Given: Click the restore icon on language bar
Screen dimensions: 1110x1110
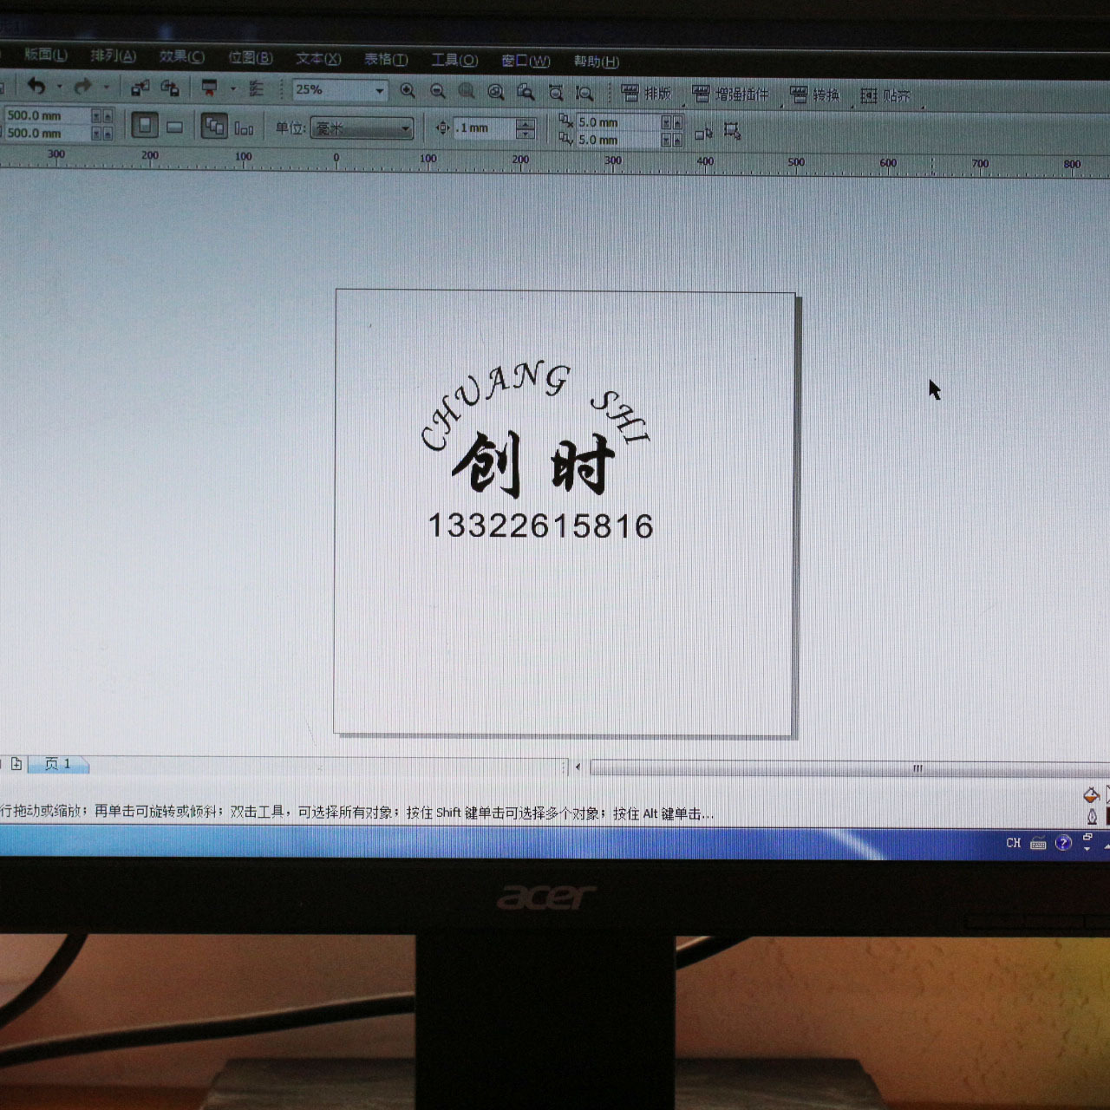Looking at the screenshot, I should (1087, 837).
